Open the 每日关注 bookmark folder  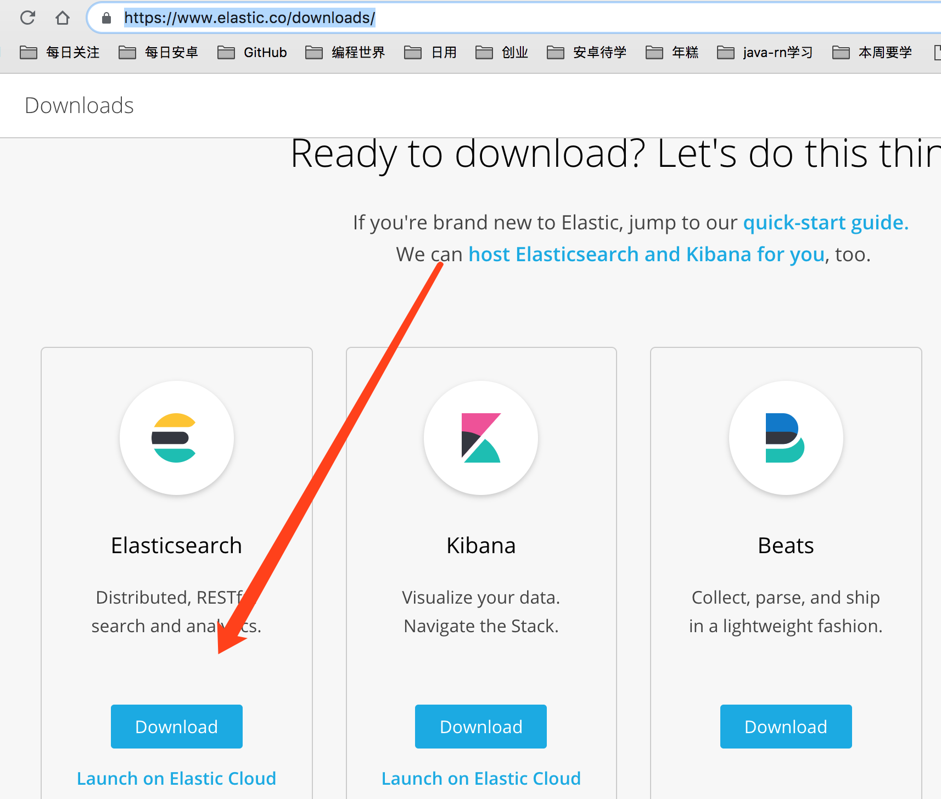tap(60, 53)
